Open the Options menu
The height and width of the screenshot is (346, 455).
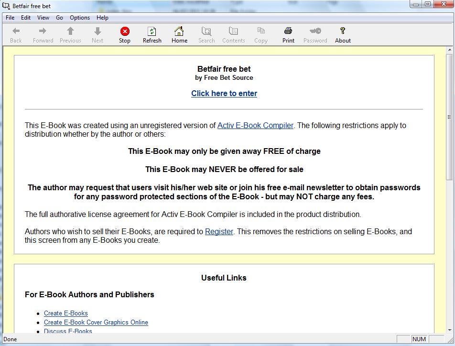pos(79,18)
